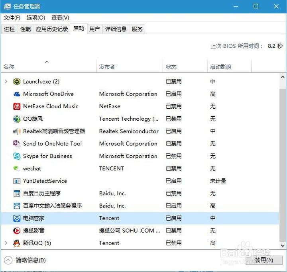Viewport: 287px width, 272px height.
Task: Click the Skype for Business icon
Action: point(17,156)
